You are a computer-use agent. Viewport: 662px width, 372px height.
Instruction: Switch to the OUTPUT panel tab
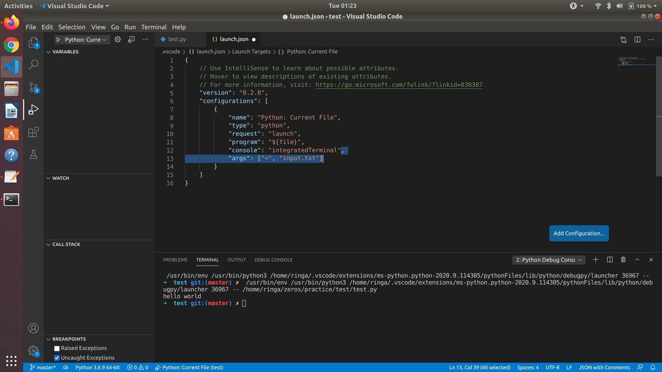click(237, 260)
